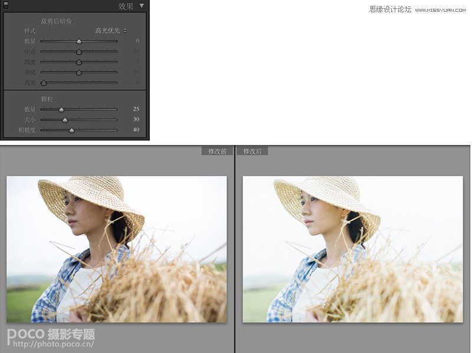Open the photo.poco.cn watermark link
This screenshot has height=353, width=472.
(50, 342)
